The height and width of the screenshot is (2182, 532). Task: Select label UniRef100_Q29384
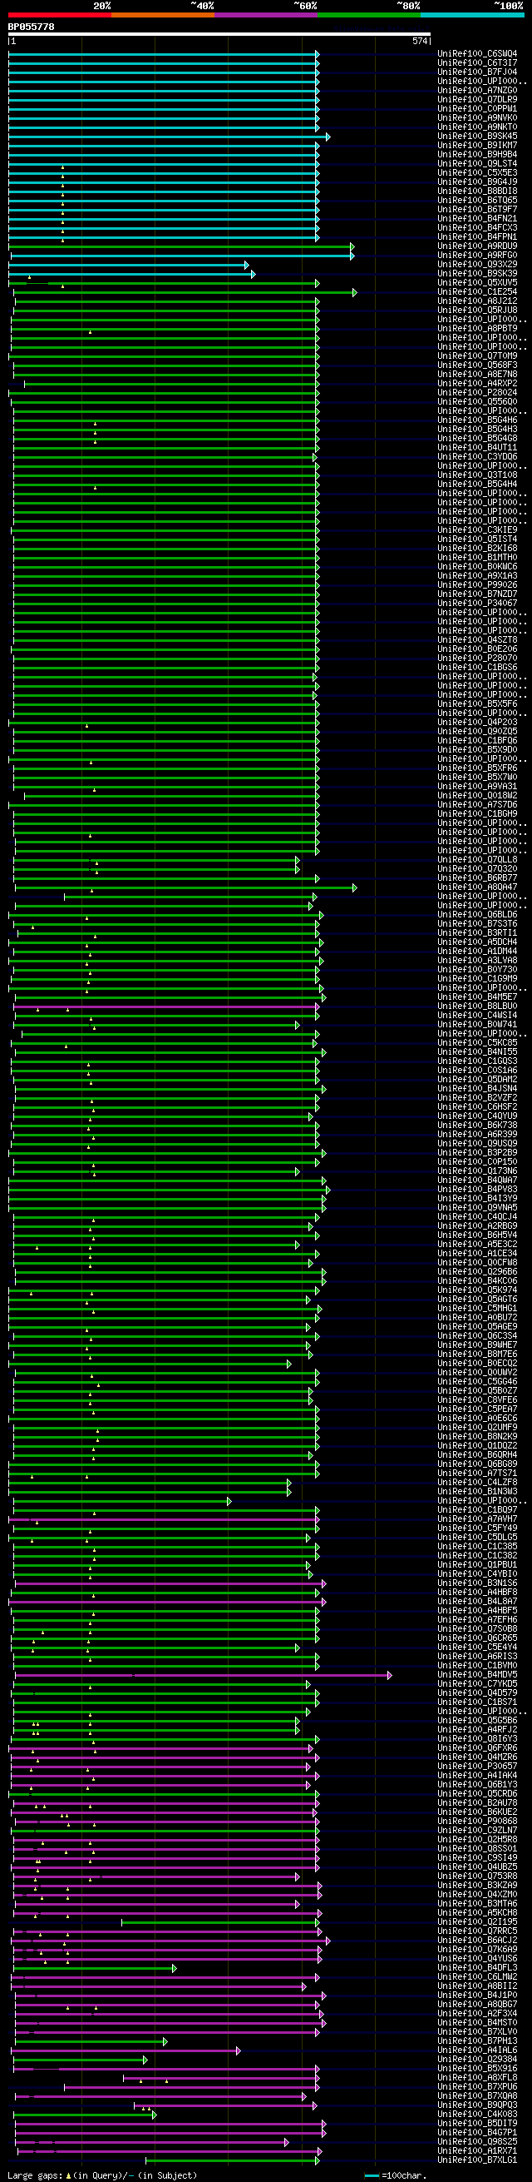tap(477, 2059)
